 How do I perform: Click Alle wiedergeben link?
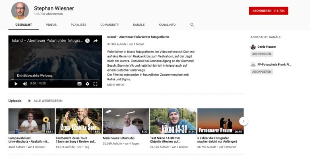48,101
